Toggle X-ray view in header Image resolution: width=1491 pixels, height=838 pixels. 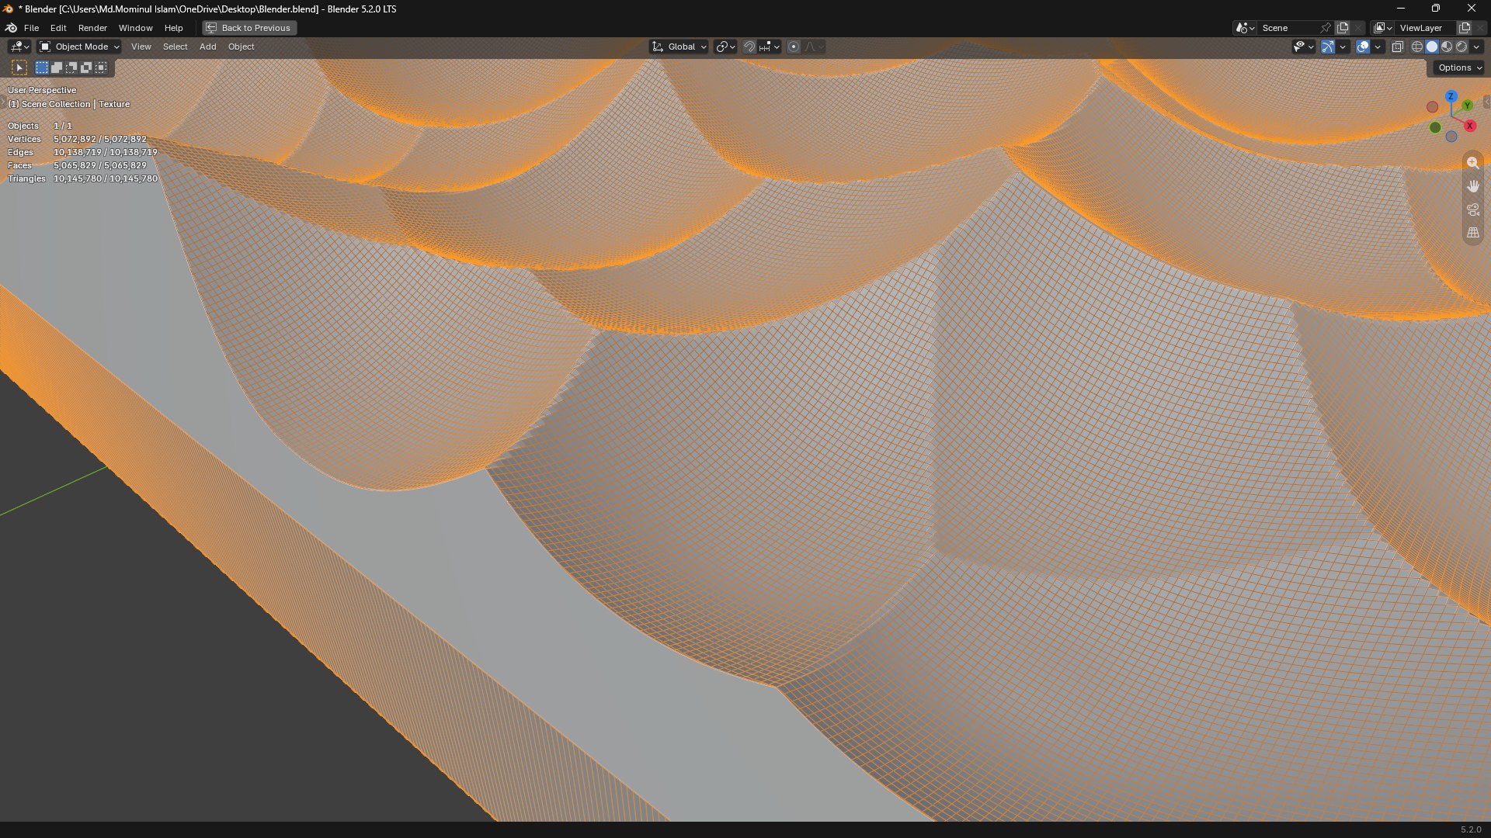pos(1397,47)
